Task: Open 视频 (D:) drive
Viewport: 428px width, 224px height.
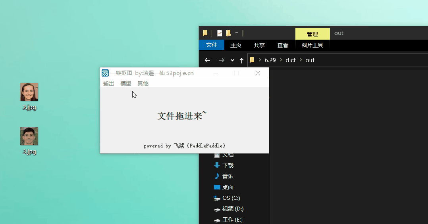Action: [x=233, y=209]
